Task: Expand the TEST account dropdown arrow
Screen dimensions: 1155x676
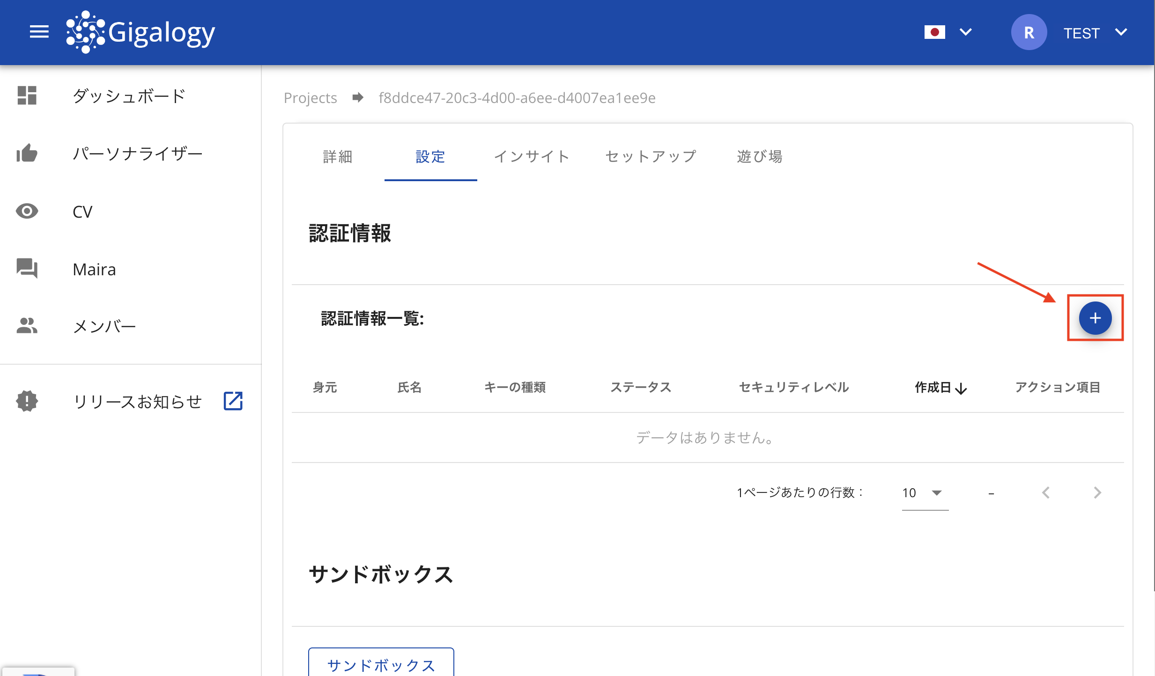Action: [1121, 32]
